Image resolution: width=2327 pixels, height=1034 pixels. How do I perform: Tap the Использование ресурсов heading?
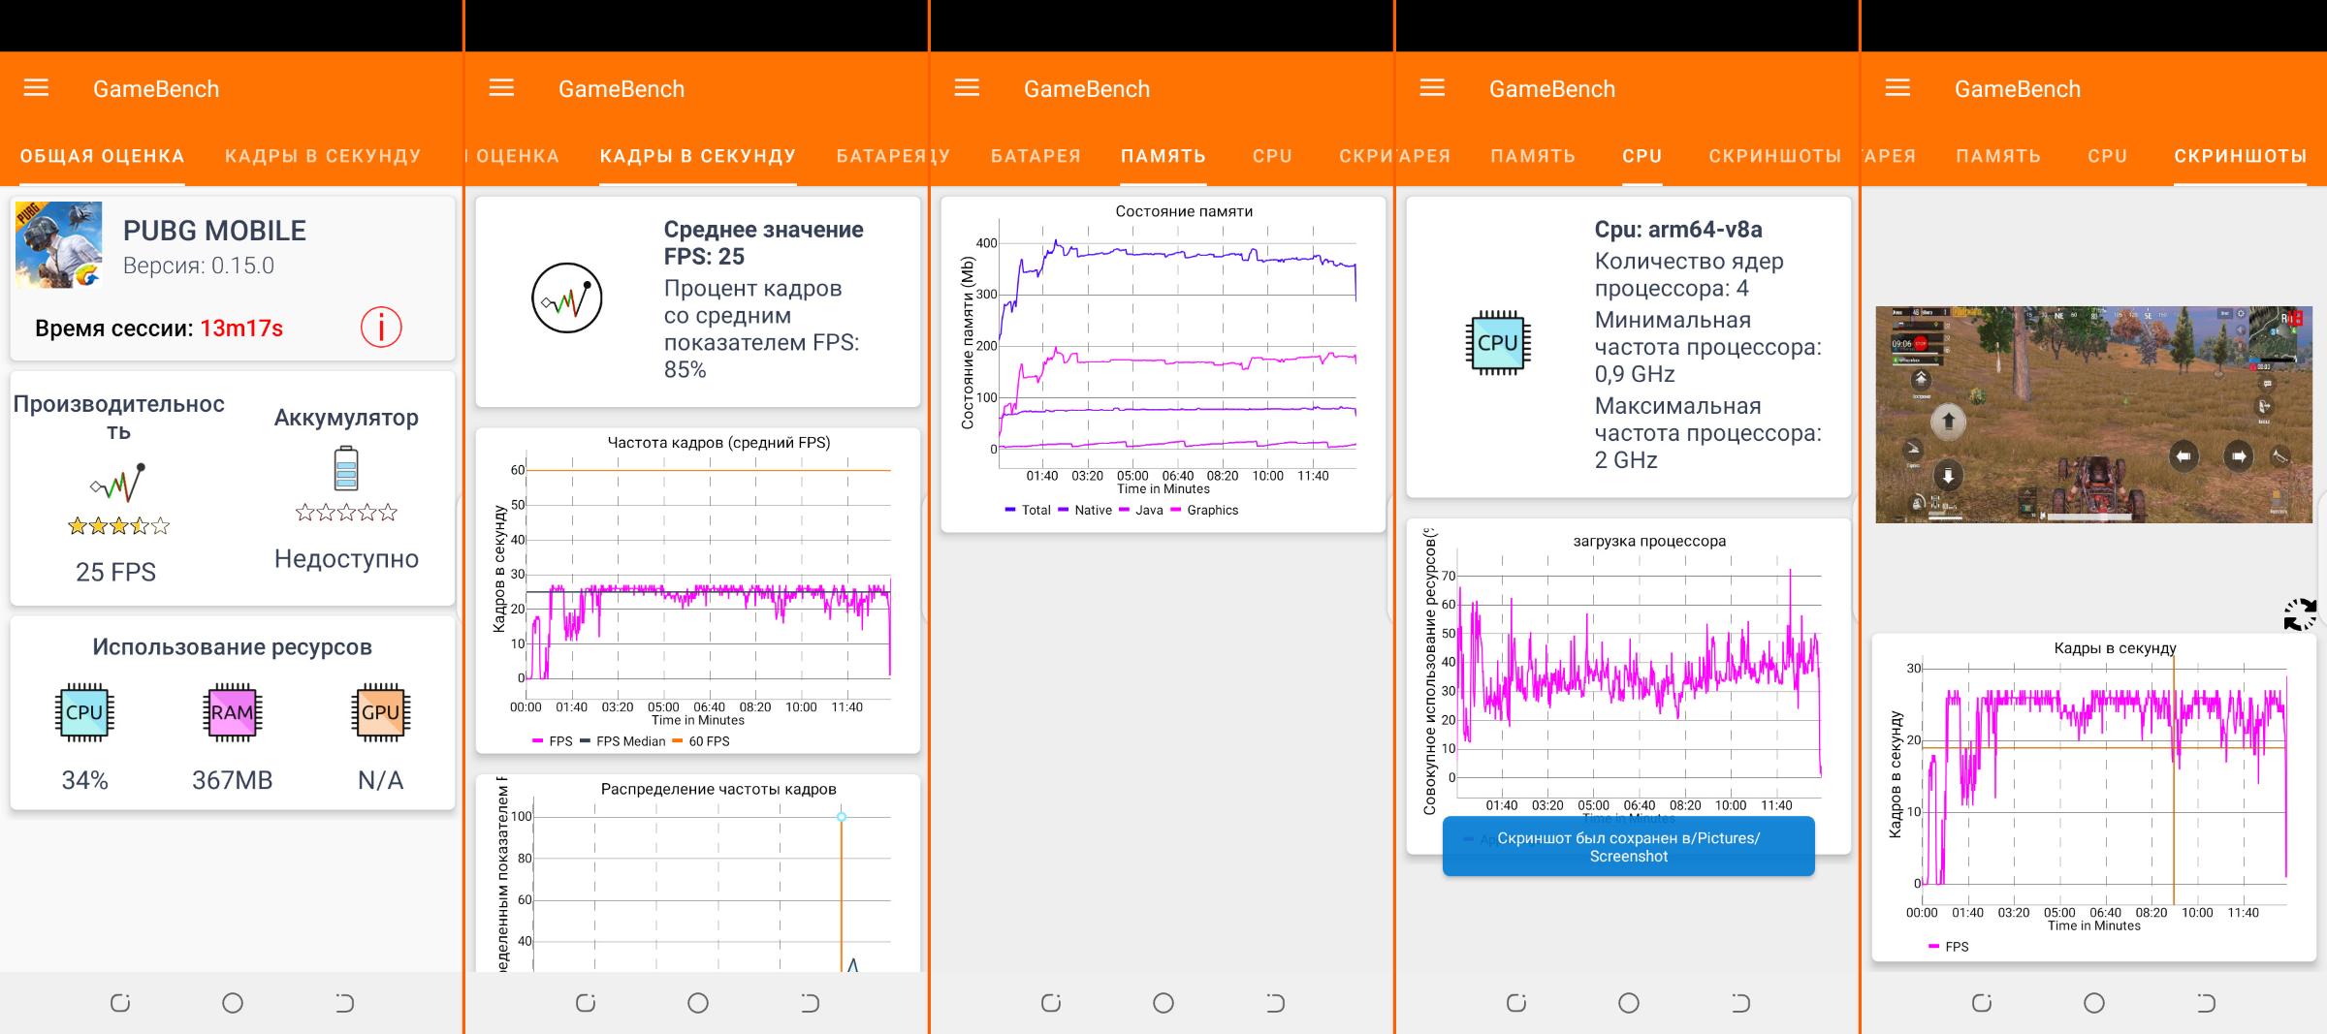point(232,647)
